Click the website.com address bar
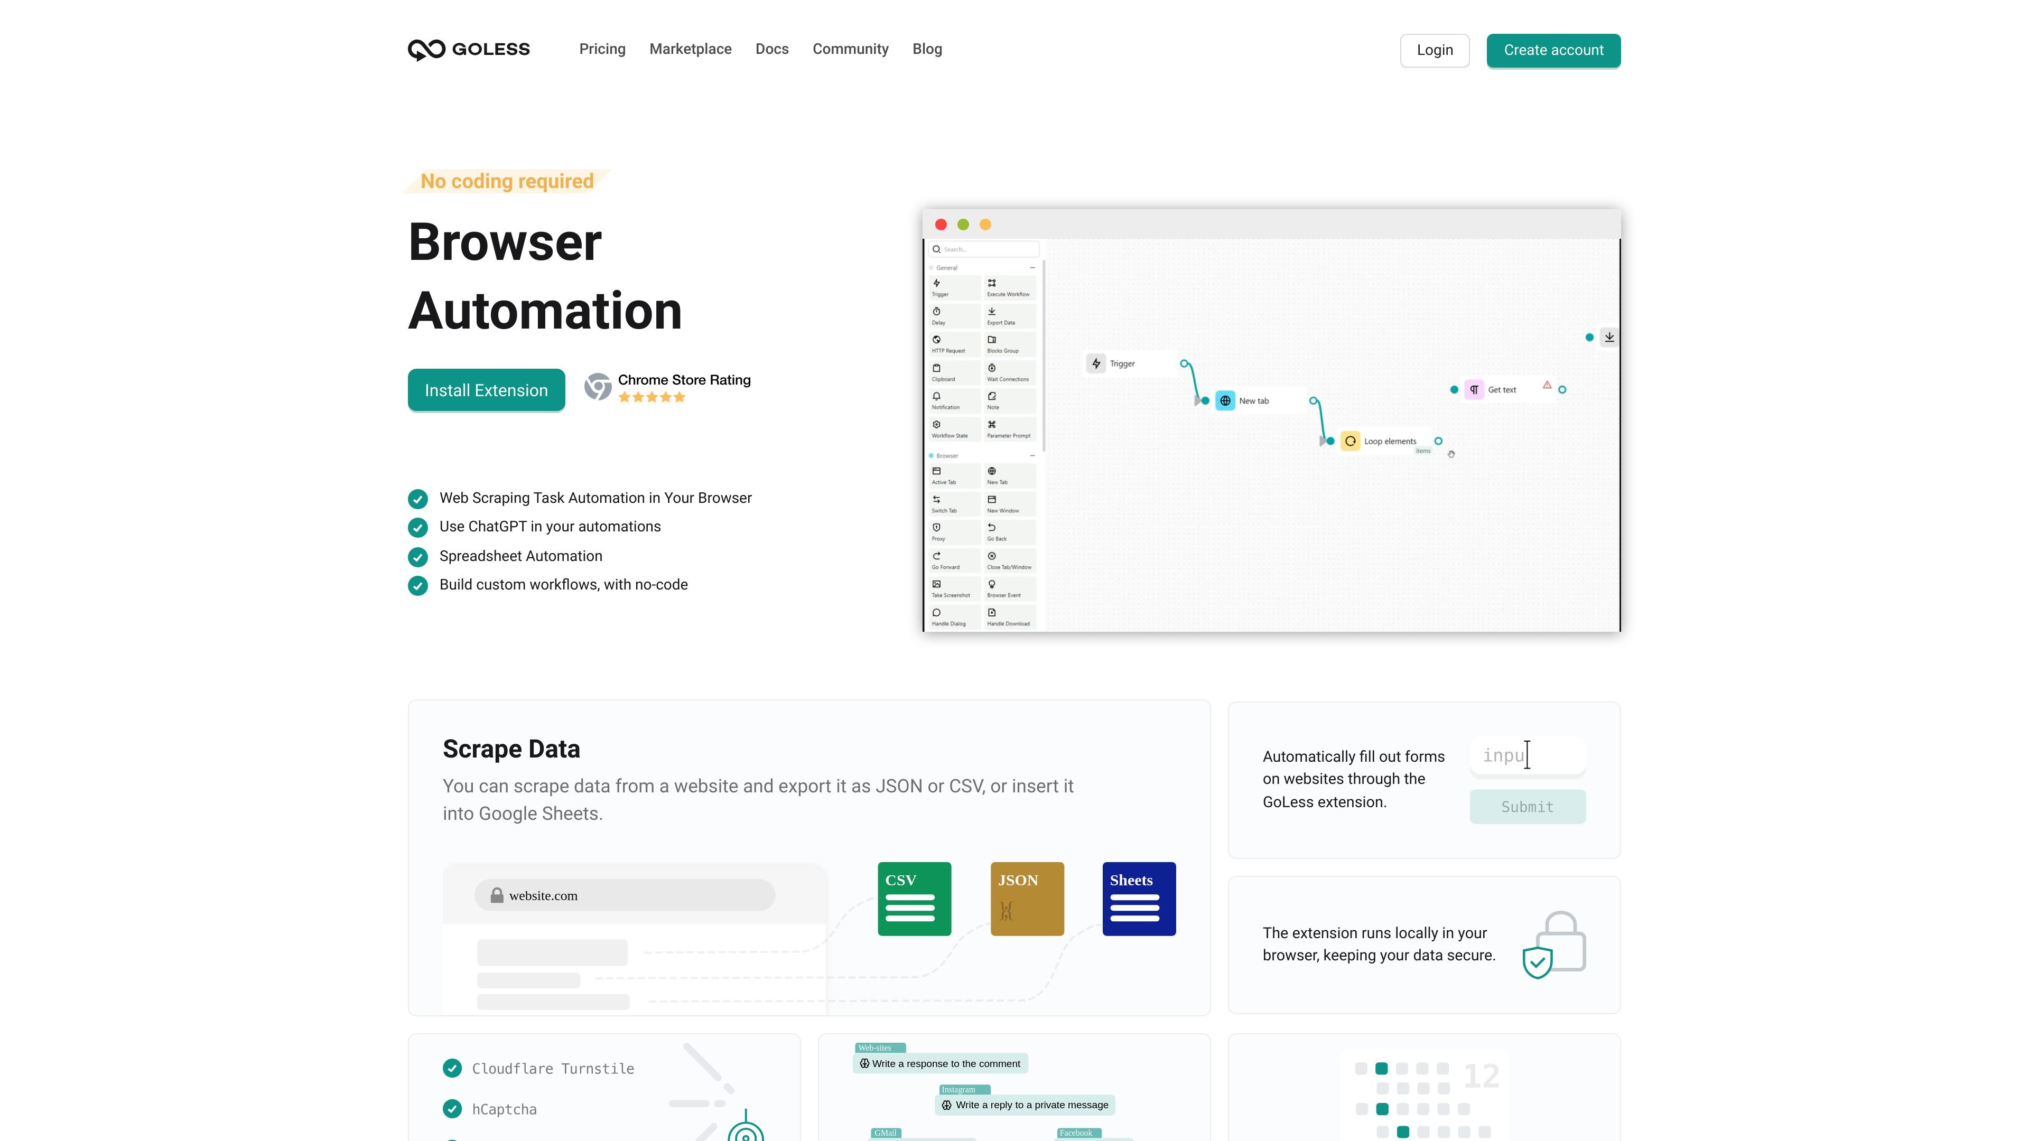 coord(625,895)
